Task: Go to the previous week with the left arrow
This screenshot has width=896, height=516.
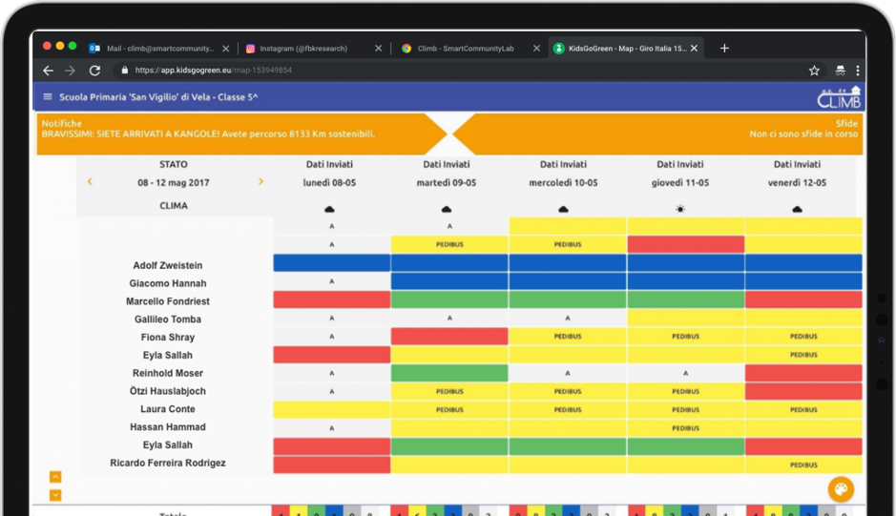Action: click(90, 181)
